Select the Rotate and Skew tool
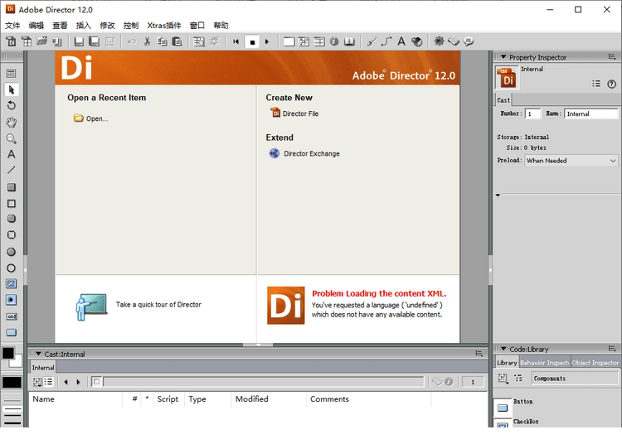 [11, 105]
